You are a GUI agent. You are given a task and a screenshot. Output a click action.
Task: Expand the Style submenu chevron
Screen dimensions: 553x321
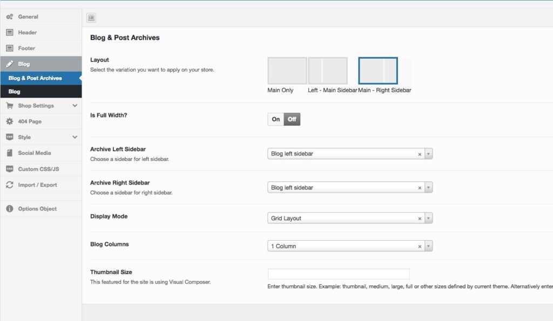(75, 137)
